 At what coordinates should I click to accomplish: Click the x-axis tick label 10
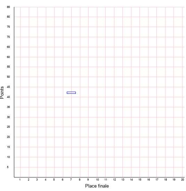97,180
